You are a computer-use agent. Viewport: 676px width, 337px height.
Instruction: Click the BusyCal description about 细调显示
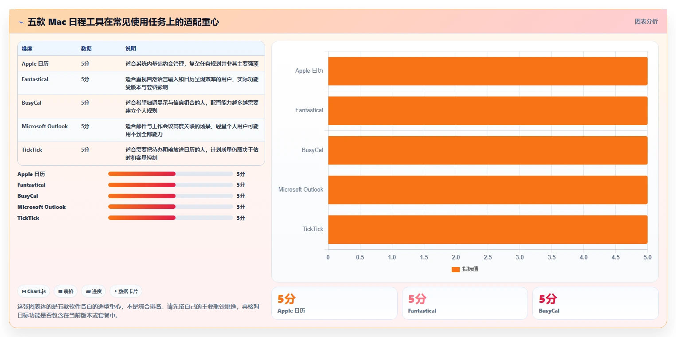click(192, 107)
